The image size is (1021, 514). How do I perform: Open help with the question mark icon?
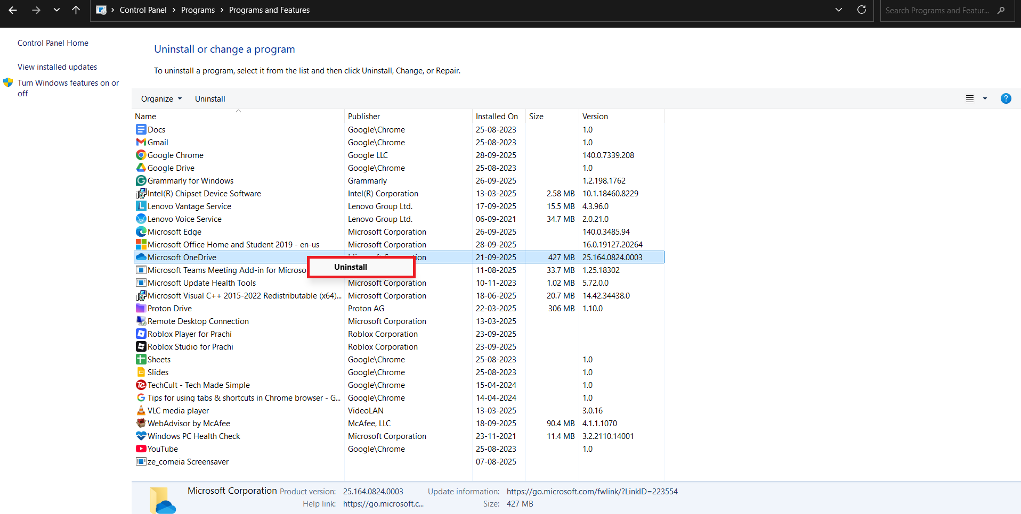point(1006,98)
